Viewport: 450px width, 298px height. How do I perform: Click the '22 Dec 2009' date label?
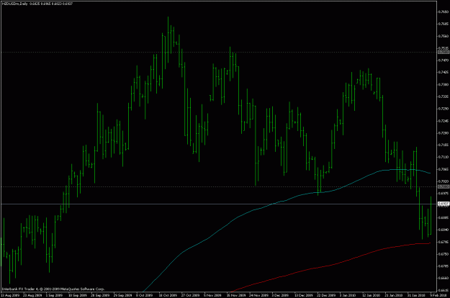(x=326, y=295)
